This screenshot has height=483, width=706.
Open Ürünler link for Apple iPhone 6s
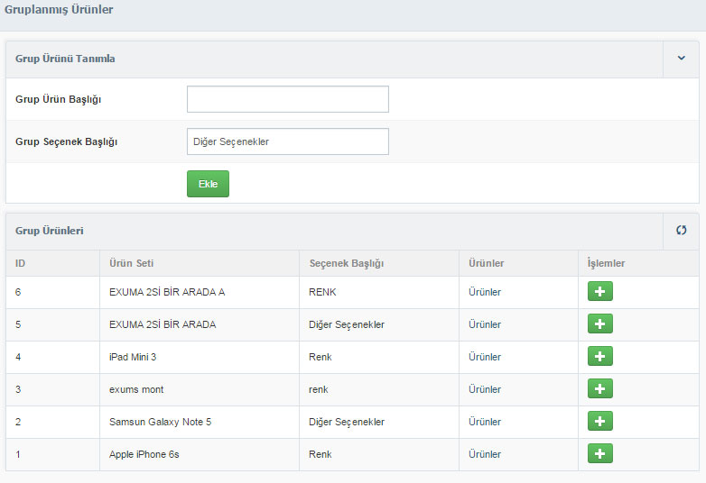(x=485, y=454)
